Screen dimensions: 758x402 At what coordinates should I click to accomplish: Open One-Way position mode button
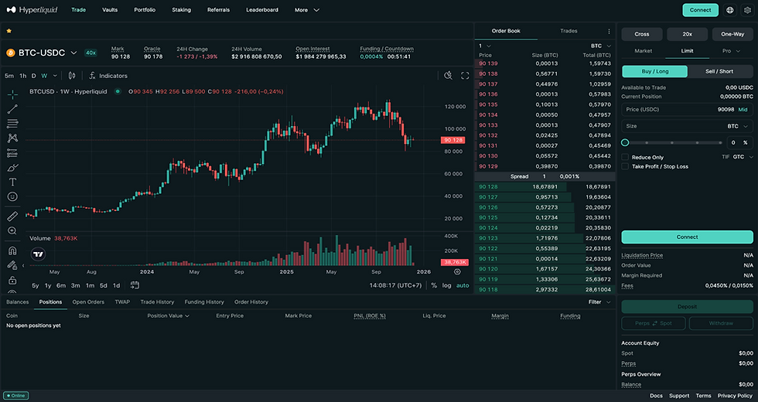(732, 34)
